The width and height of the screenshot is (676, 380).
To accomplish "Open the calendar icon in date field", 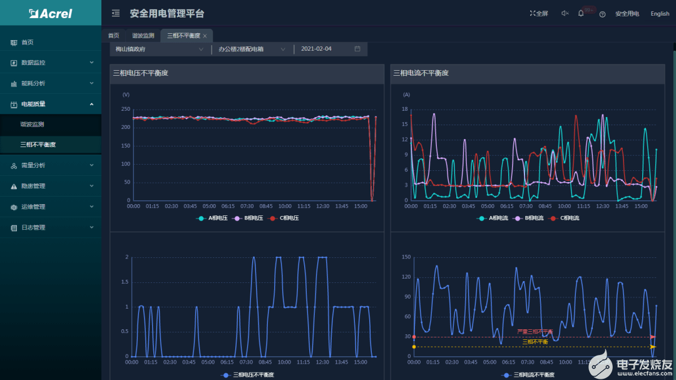I will click(357, 49).
